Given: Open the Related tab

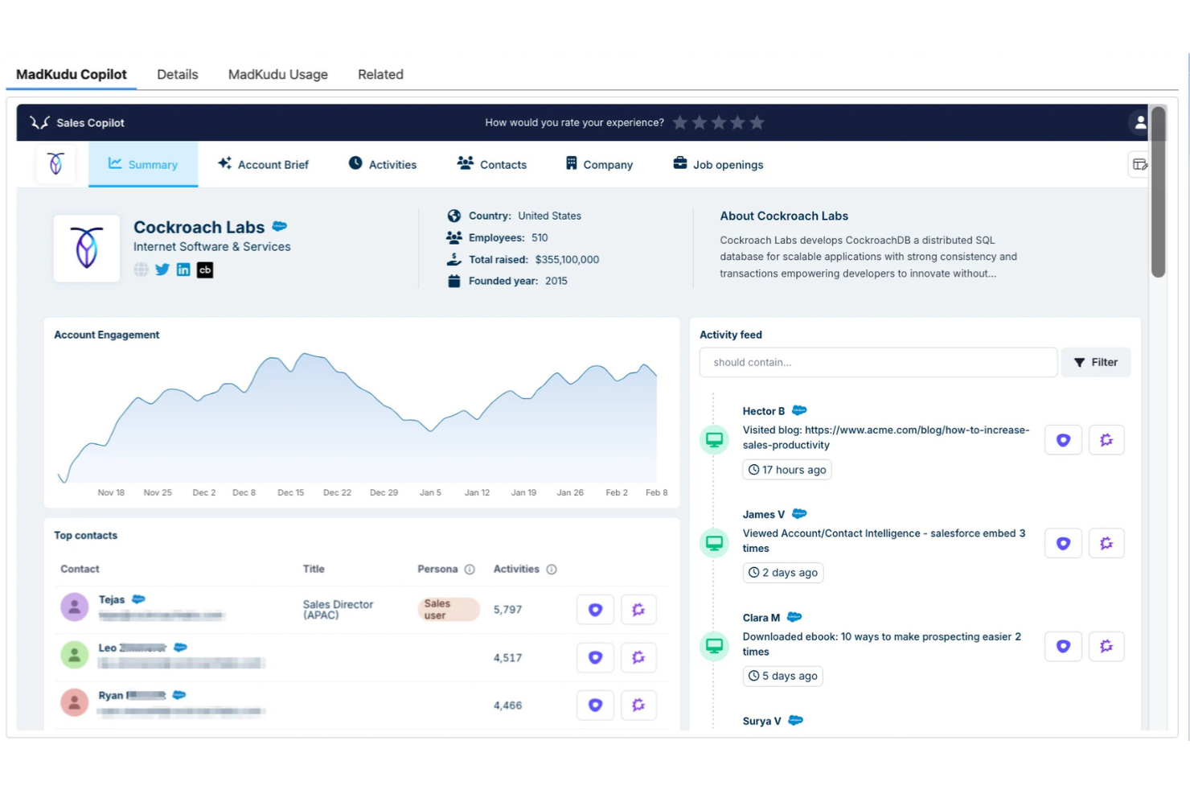Looking at the screenshot, I should (380, 74).
